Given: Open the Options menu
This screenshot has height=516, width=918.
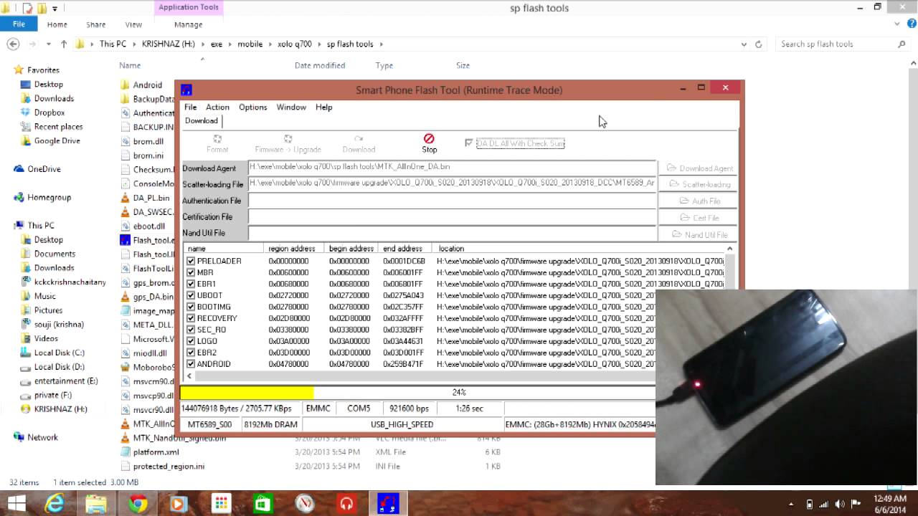Looking at the screenshot, I should (252, 107).
